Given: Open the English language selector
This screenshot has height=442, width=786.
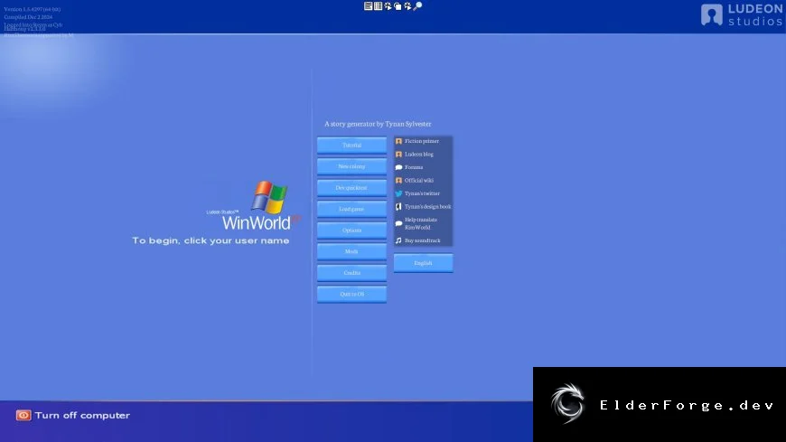Looking at the screenshot, I should 423,263.
